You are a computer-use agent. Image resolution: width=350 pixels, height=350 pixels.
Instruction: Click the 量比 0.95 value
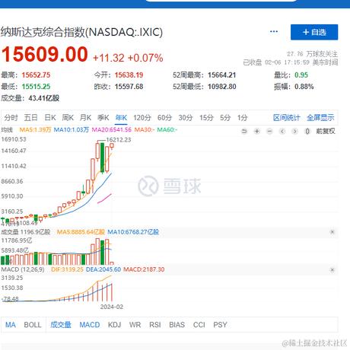tap(301, 75)
